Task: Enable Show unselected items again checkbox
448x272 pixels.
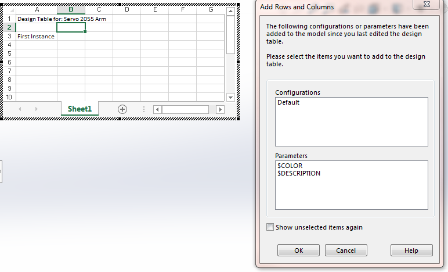Action: (x=270, y=227)
